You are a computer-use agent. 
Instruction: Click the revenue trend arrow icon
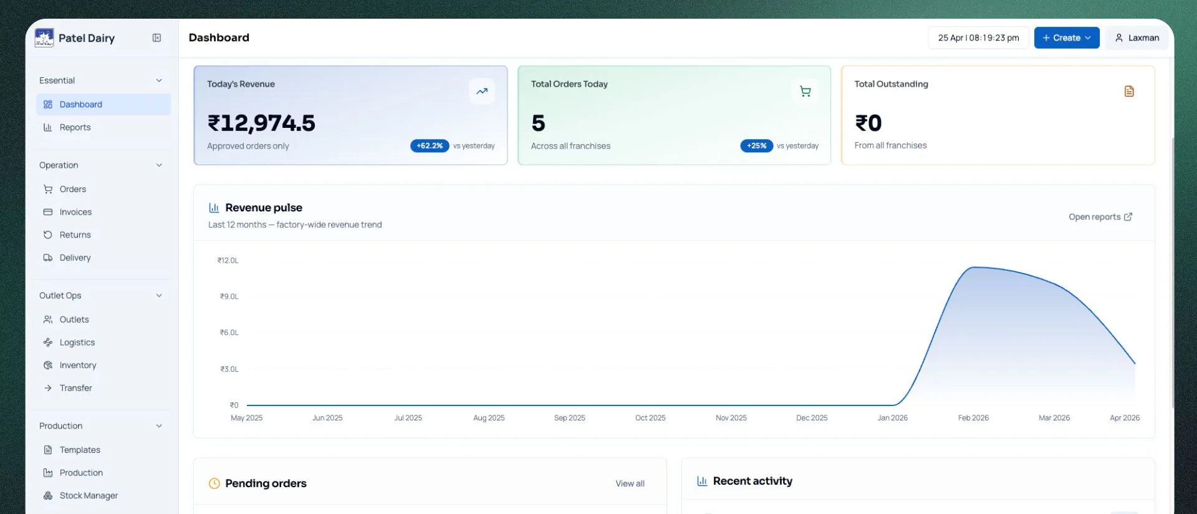(482, 91)
